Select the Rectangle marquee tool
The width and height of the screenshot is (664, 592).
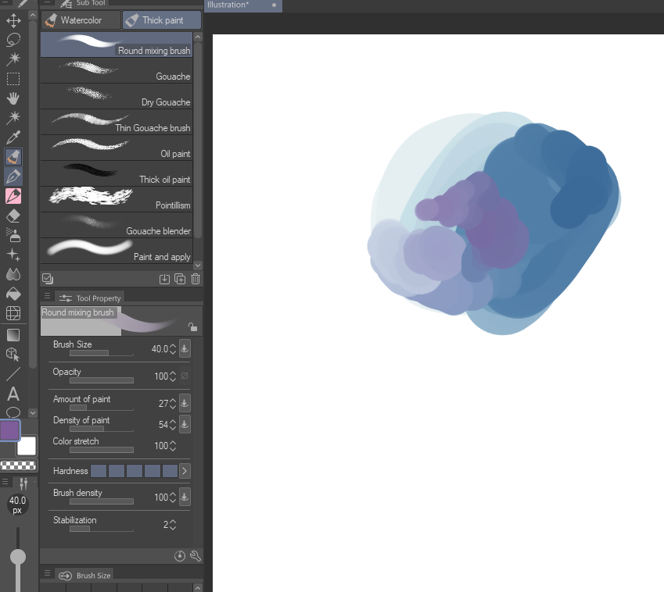pyautogui.click(x=13, y=79)
